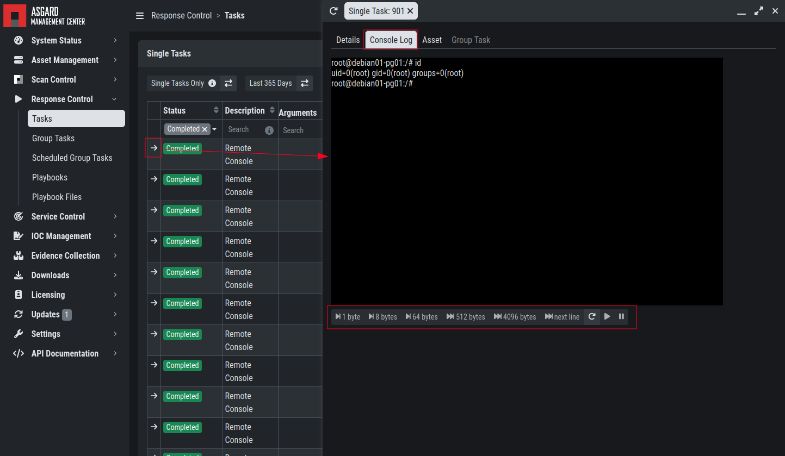785x456 pixels.
Task: Expand the Downloads menu
Action: [x=115, y=275]
